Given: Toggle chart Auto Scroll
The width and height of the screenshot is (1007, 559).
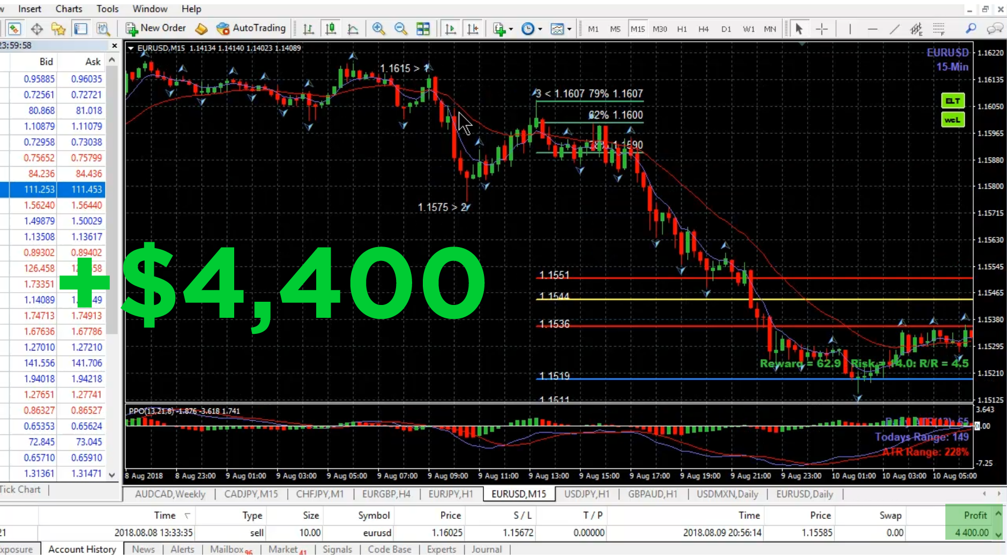Looking at the screenshot, I should 450,28.
